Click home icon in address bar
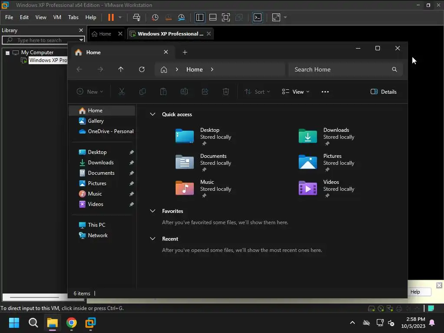Screen dimensions: 444x333 (163, 70)
